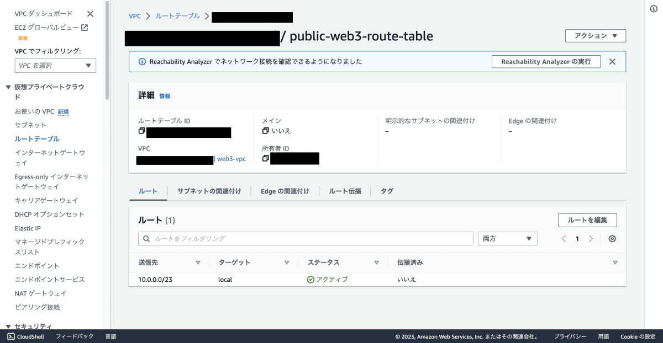Click the アクティブ status cell
The width and height of the screenshot is (663, 343).
tap(327, 280)
